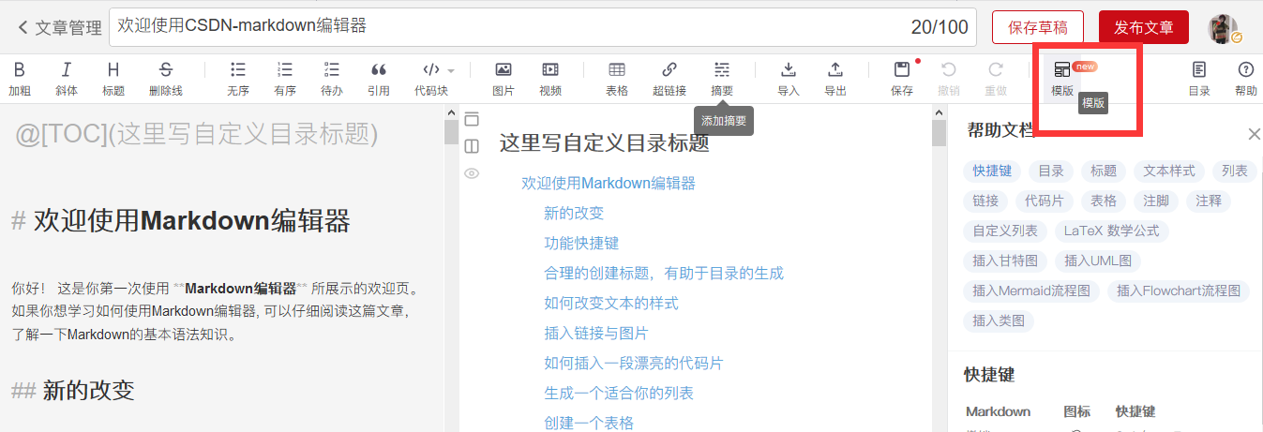
Task: Insert a hyperlink (超链接)
Action: [669, 79]
